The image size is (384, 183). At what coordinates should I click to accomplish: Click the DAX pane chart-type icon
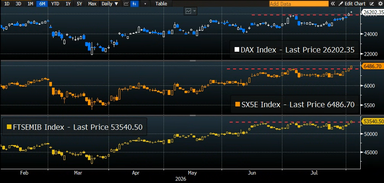pyautogui.click(x=189, y=11)
